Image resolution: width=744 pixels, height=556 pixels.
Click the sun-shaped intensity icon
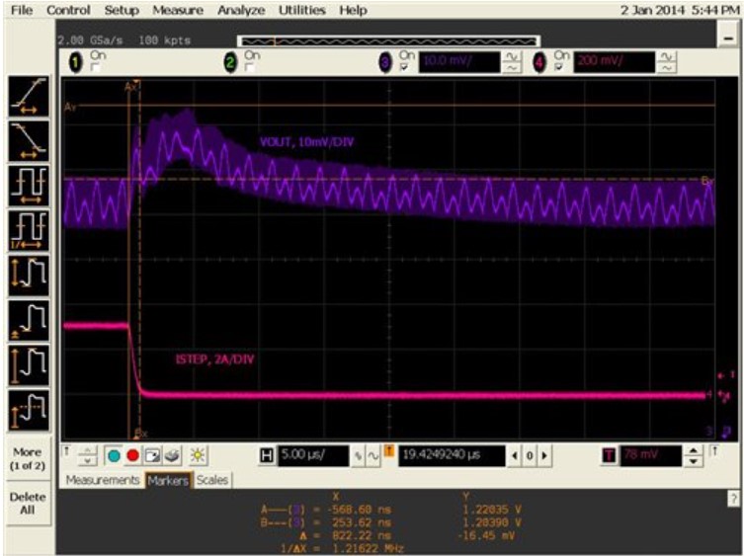point(196,454)
